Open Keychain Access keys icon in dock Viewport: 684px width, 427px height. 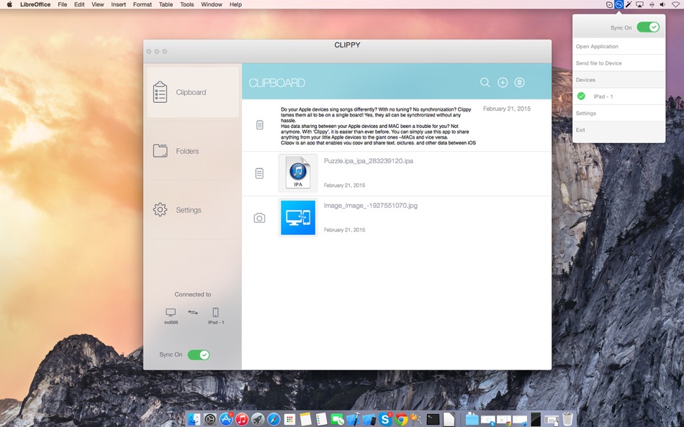point(416,420)
